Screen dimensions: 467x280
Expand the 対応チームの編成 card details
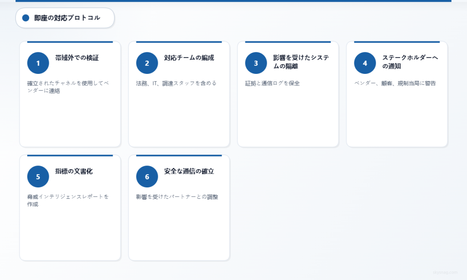coord(178,93)
